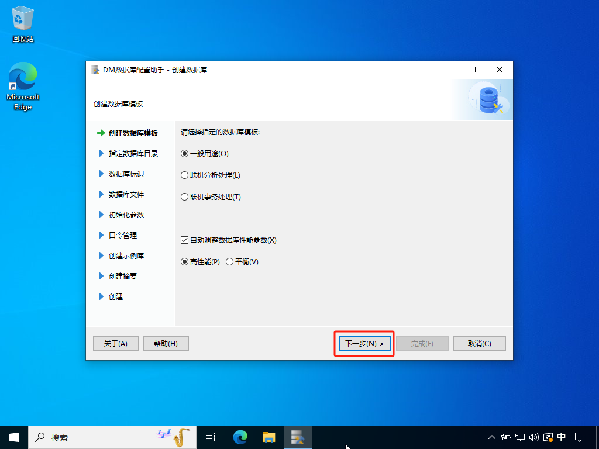Viewport: 599px width, 449px height.
Task: Go to 创建示例库 step
Action: [x=122, y=256]
